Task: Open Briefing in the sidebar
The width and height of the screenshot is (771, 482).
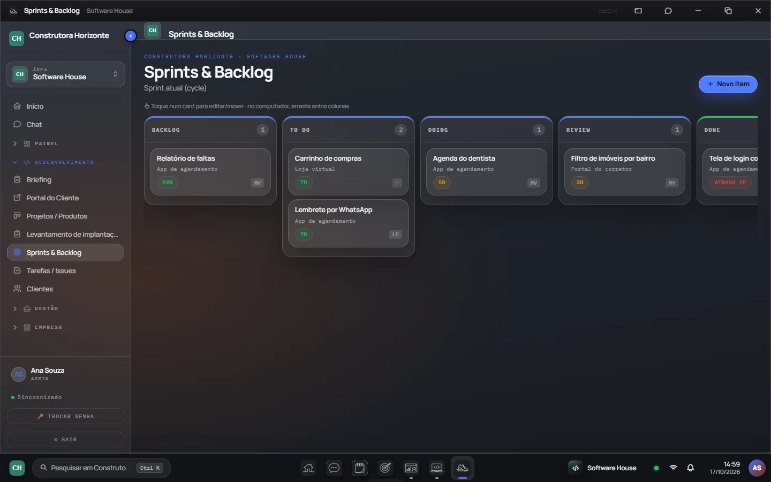Action: point(65,180)
